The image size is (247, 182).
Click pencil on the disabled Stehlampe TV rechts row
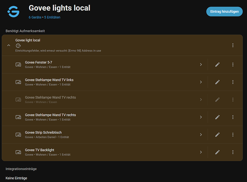[x=217, y=99]
